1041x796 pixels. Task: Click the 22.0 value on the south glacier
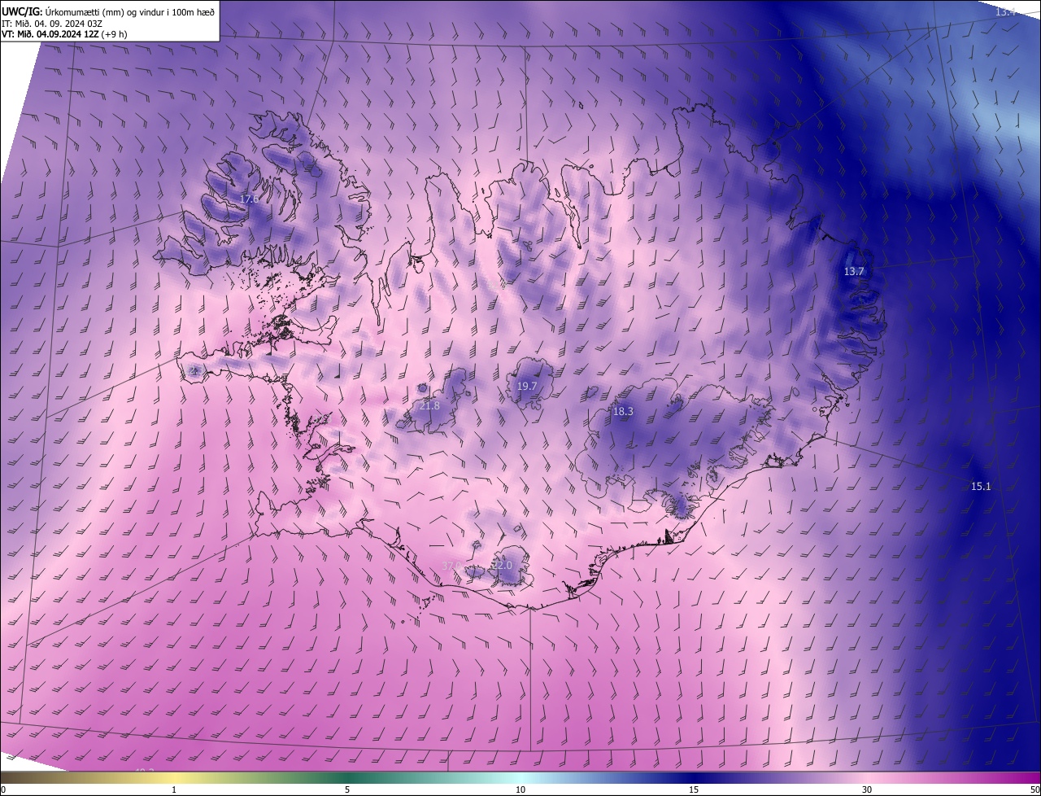[503, 566]
